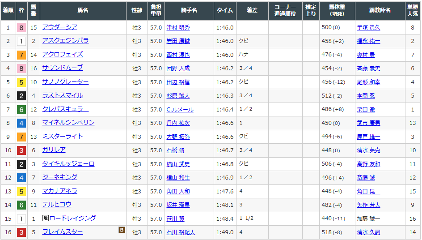Click the 騎手名 column header
Screen dimensions: 422x240
click(x=188, y=10)
